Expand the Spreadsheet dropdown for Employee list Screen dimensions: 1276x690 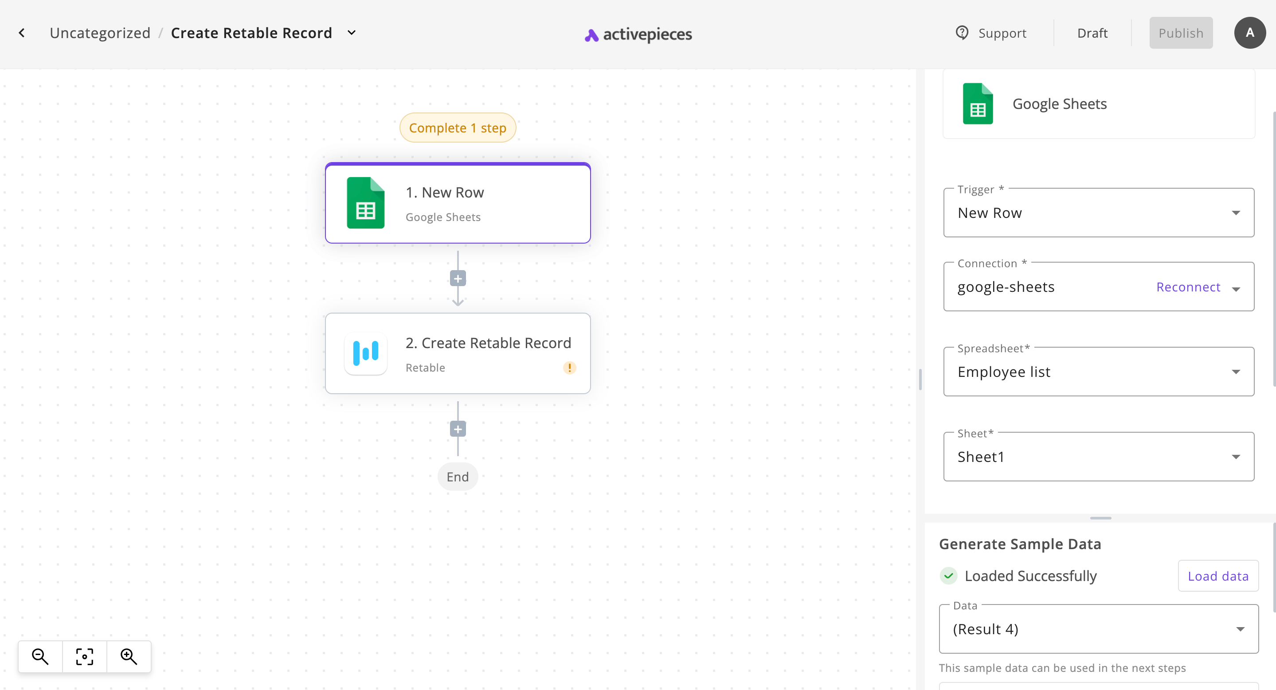1237,372
